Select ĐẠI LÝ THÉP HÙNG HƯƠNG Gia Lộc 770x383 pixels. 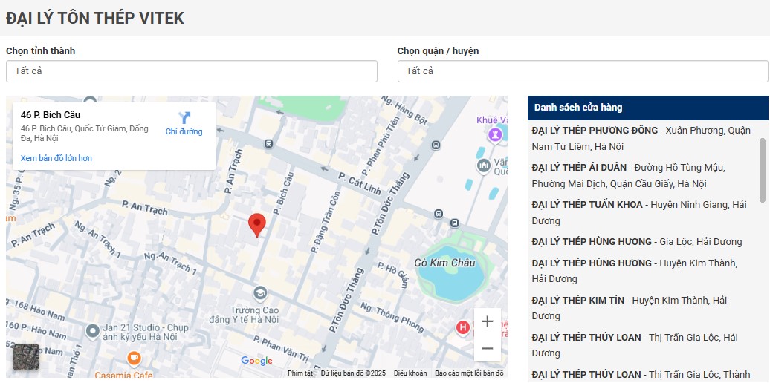[637, 242]
